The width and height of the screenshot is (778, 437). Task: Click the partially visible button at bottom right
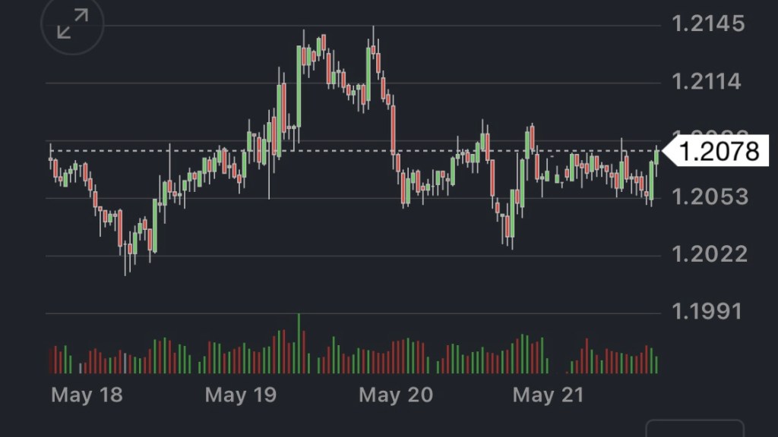tap(694, 429)
